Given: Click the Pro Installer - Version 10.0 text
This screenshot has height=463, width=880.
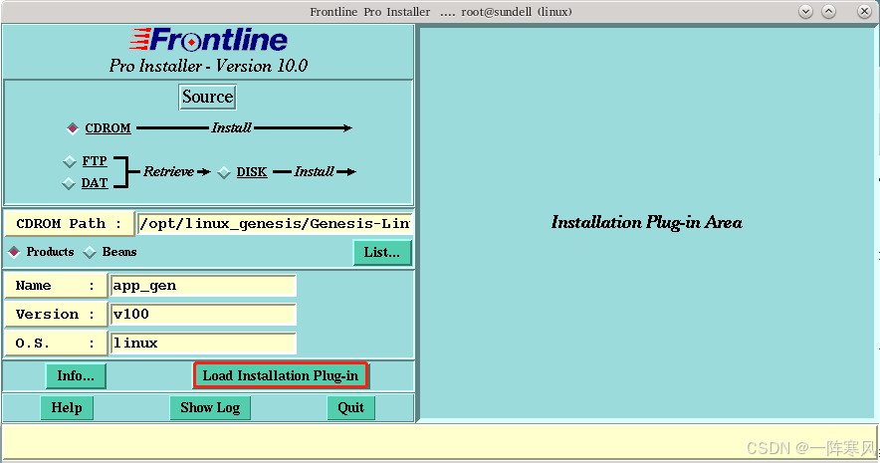Looking at the screenshot, I should 208,66.
